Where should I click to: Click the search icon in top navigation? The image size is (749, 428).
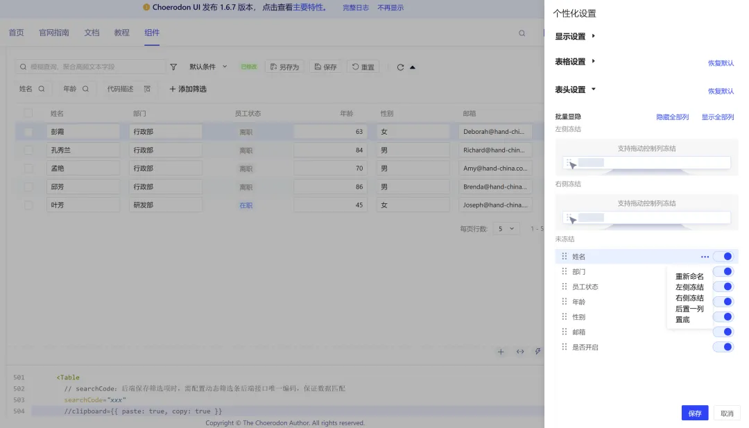(522, 33)
